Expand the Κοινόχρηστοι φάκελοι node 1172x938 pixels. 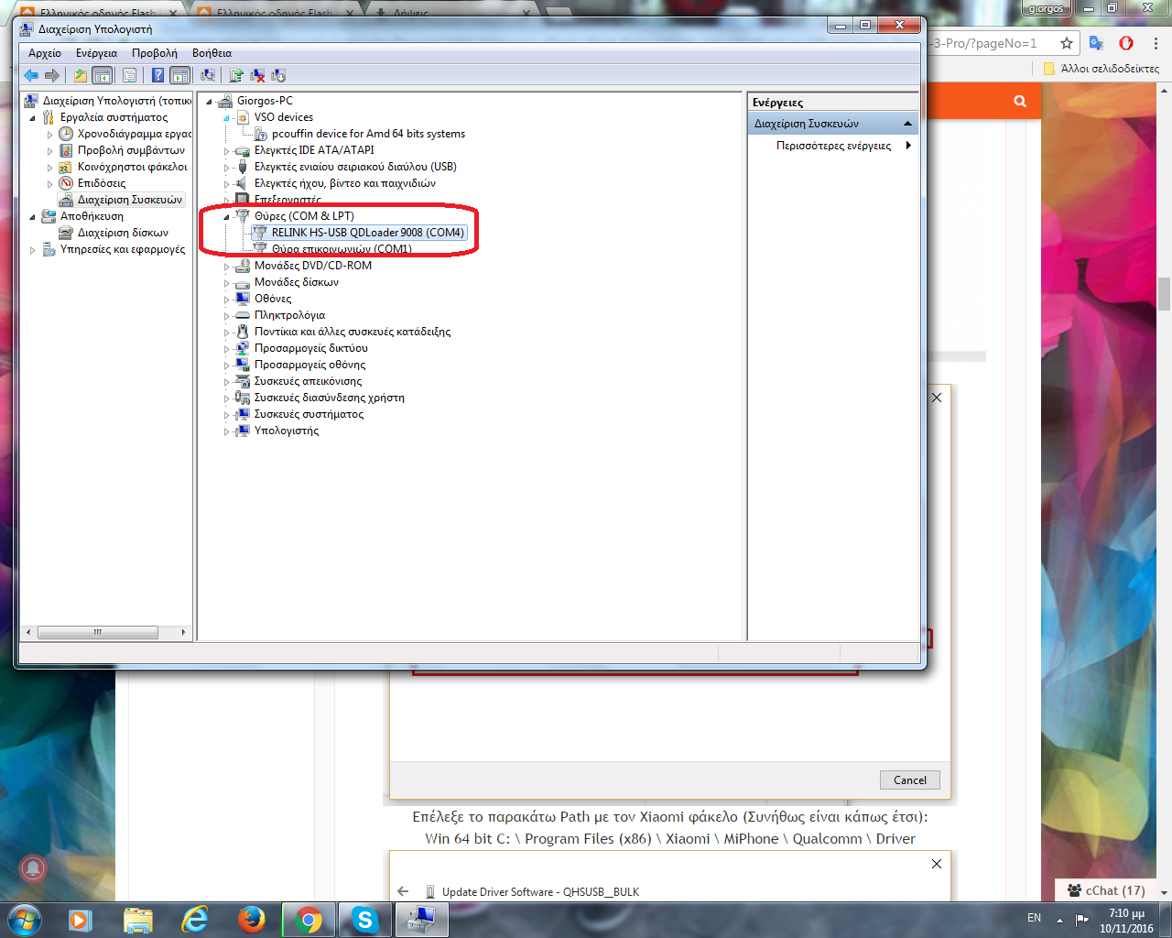coord(50,167)
